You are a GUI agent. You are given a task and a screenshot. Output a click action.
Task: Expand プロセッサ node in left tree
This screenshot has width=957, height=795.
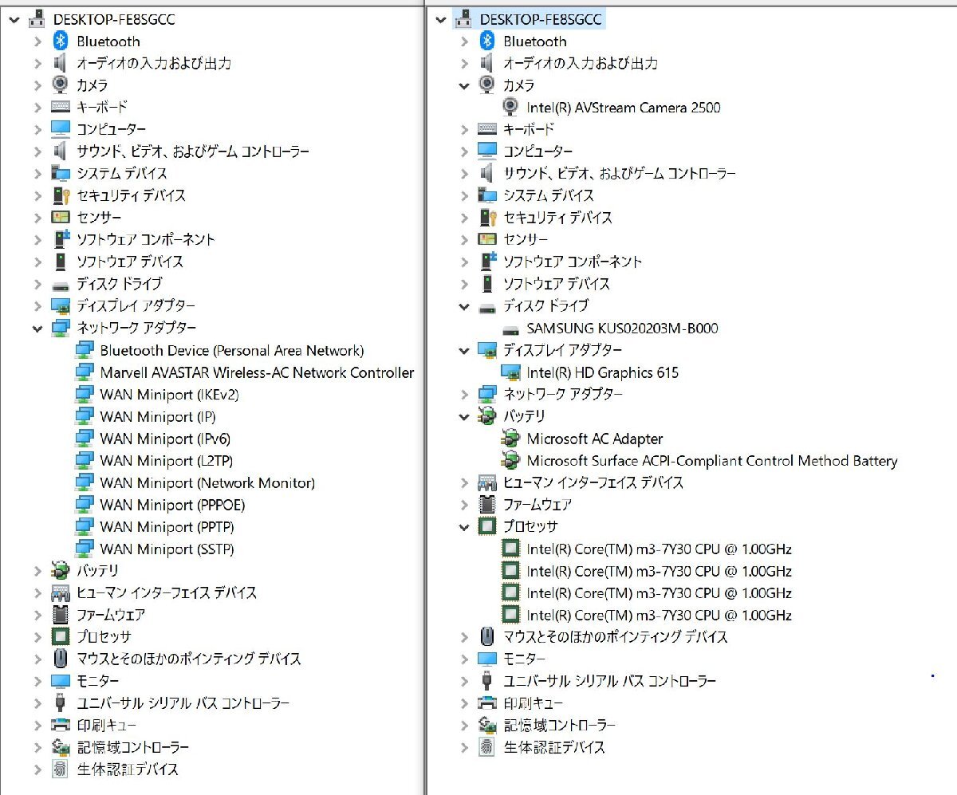pos(37,637)
